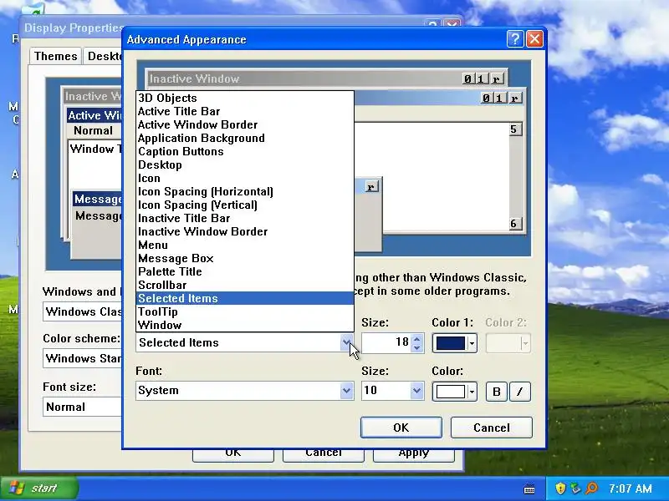Choose Active Title Bar from the list

pos(245,112)
